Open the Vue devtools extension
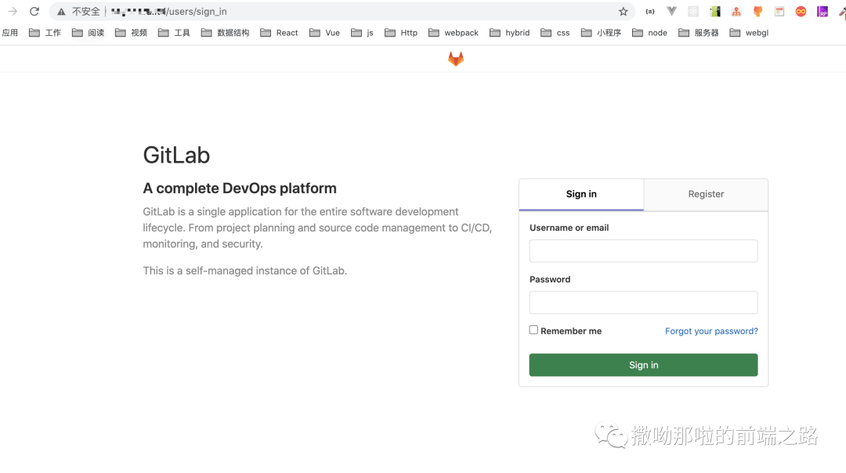 (x=671, y=12)
